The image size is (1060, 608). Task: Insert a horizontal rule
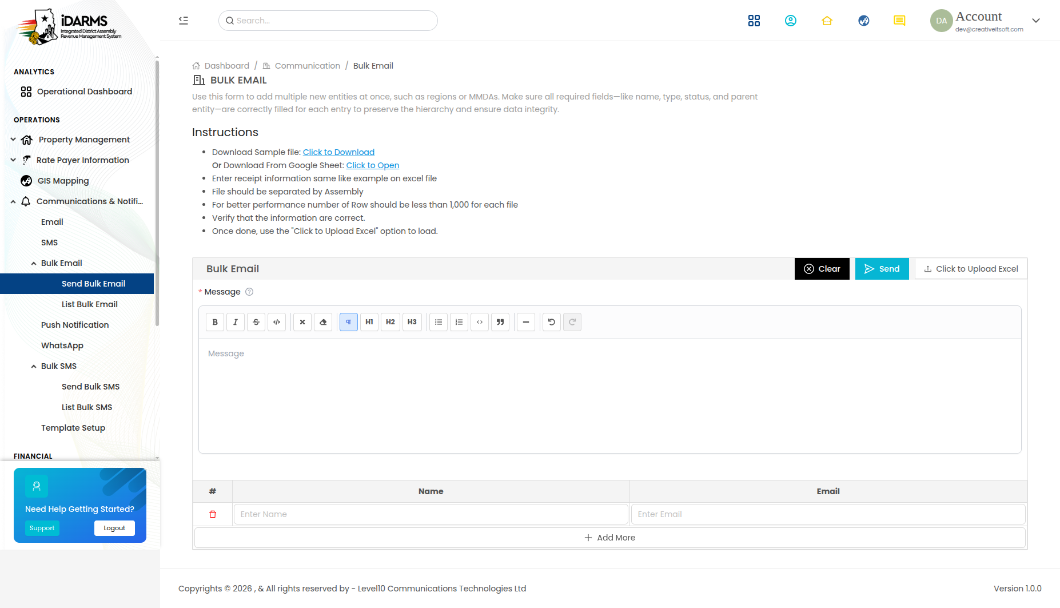point(526,322)
